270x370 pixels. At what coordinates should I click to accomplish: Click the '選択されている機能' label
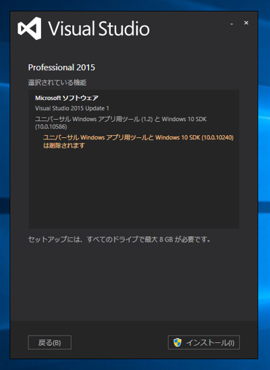point(57,83)
